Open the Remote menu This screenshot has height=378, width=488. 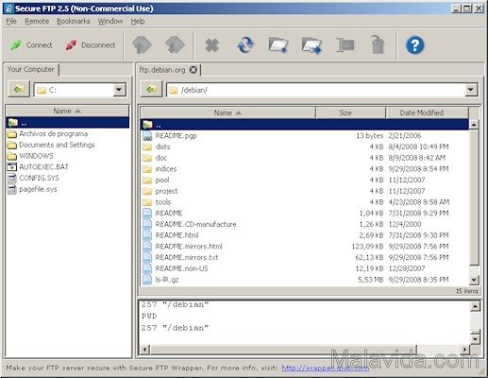37,22
